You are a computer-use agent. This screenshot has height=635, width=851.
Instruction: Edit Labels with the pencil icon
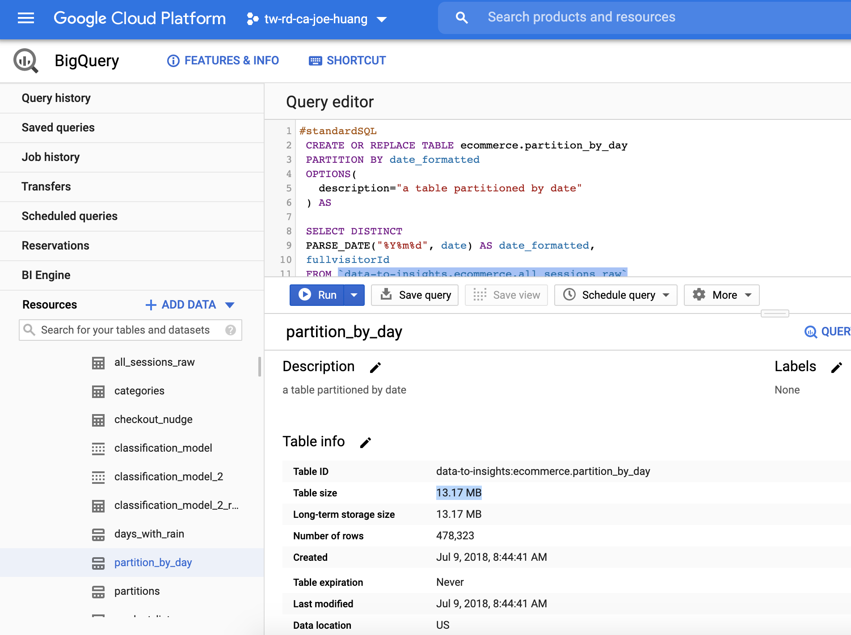click(837, 368)
